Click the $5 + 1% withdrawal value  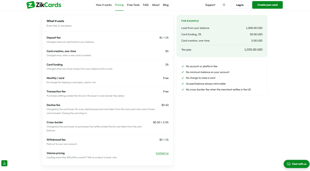(164, 140)
